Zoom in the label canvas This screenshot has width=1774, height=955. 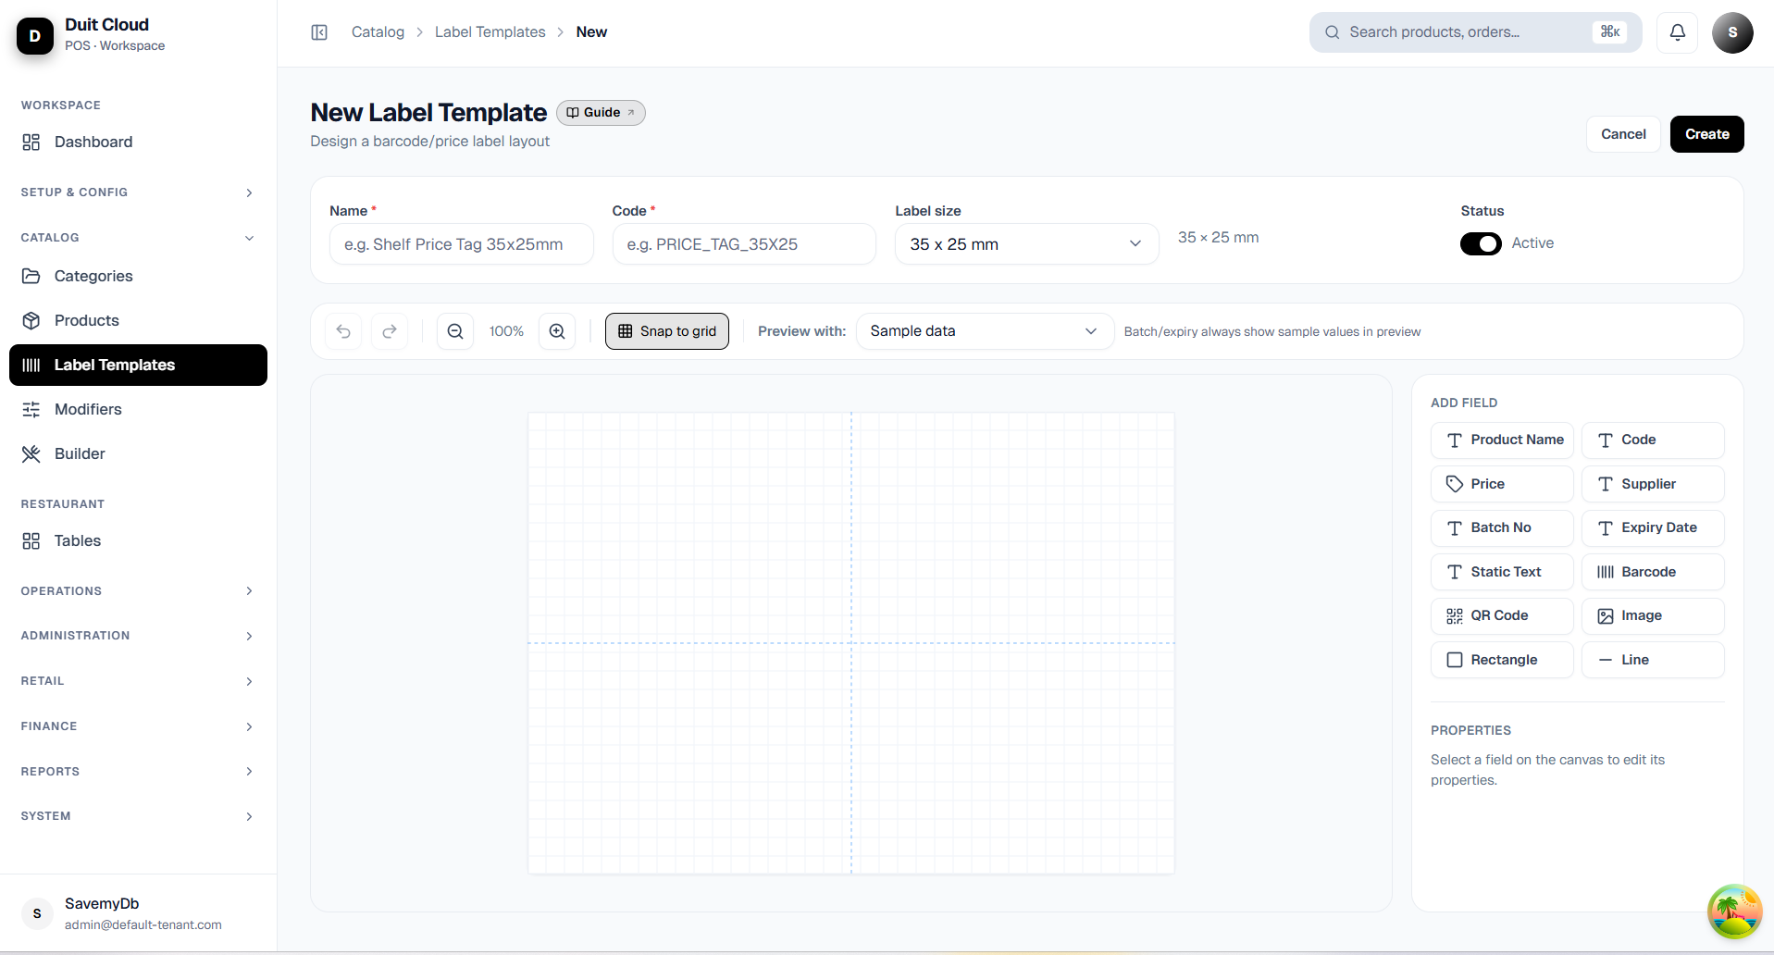coord(557,331)
